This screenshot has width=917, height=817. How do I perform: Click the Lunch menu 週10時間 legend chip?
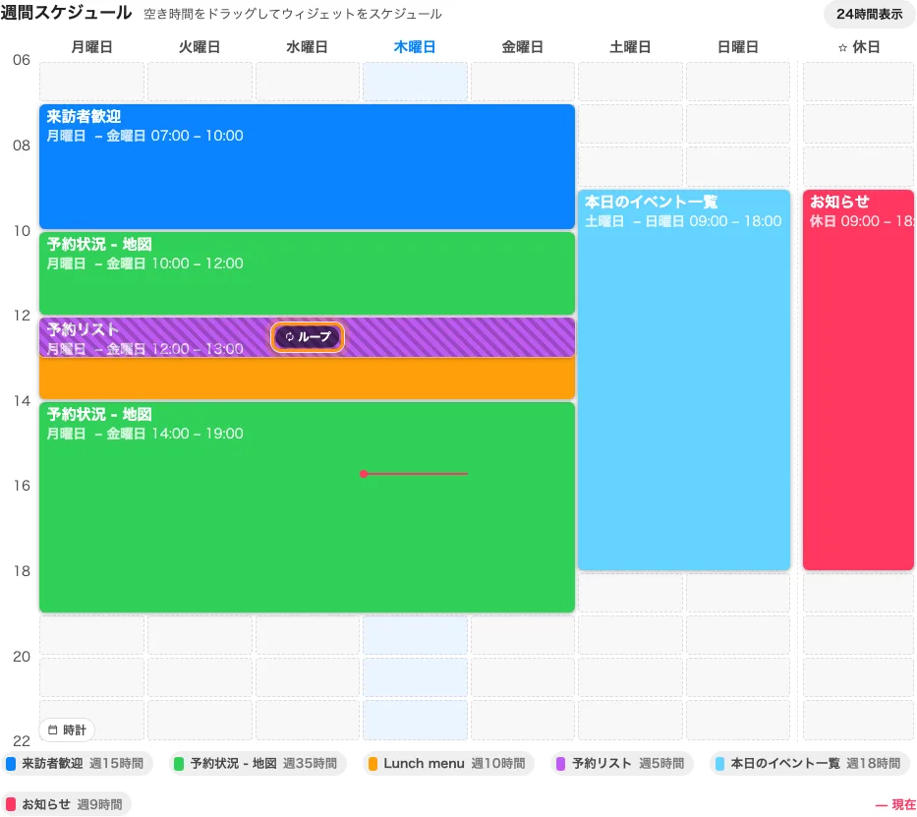coord(448,764)
